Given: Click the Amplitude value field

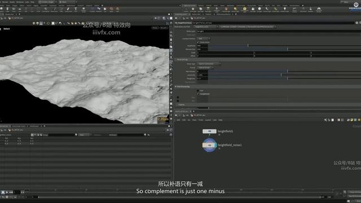Looking at the screenshot, I should click(202, 46).
